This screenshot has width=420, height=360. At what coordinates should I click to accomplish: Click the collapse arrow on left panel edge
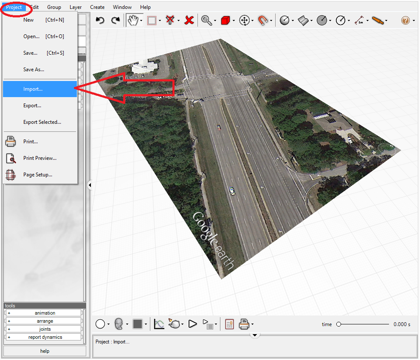pyautogui.click(x=90, y=185)
